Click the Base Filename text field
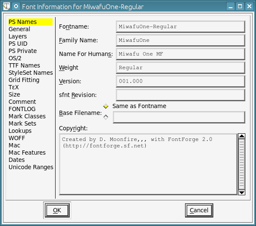Image resolution: width=256 pixels, height=226 pixels. [179, 117]
